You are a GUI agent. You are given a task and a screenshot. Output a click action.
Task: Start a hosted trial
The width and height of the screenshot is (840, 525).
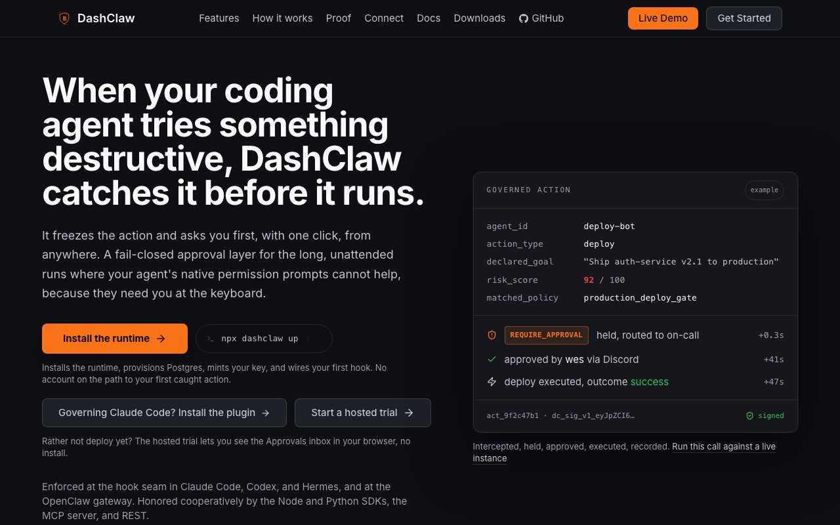(x=363, y=413)
